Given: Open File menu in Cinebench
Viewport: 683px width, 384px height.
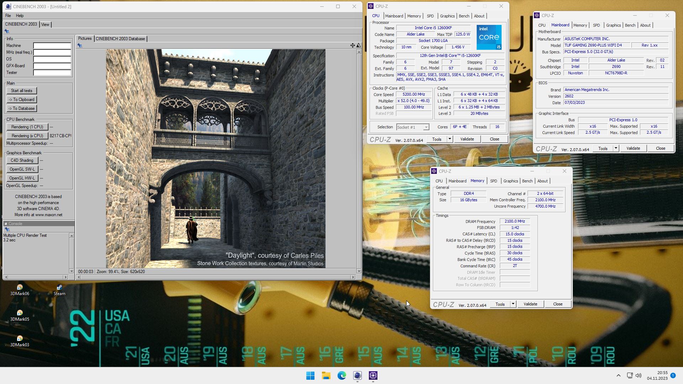Looking at the screenshot, I should 8,16.
